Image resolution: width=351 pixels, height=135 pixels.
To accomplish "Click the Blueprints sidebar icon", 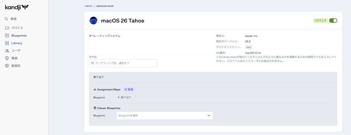I will (x=7, y=36).
